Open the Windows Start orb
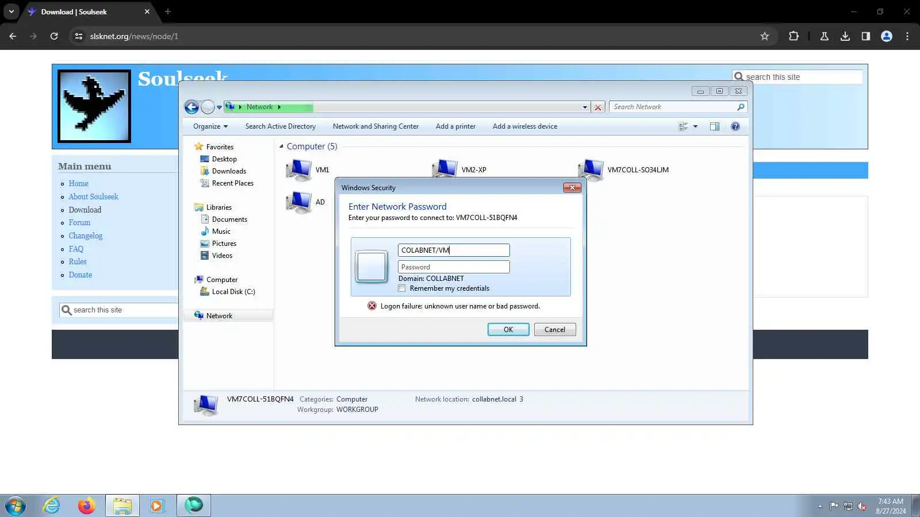The height and width of the screenshot is (517, 920). tap(16, 506)
